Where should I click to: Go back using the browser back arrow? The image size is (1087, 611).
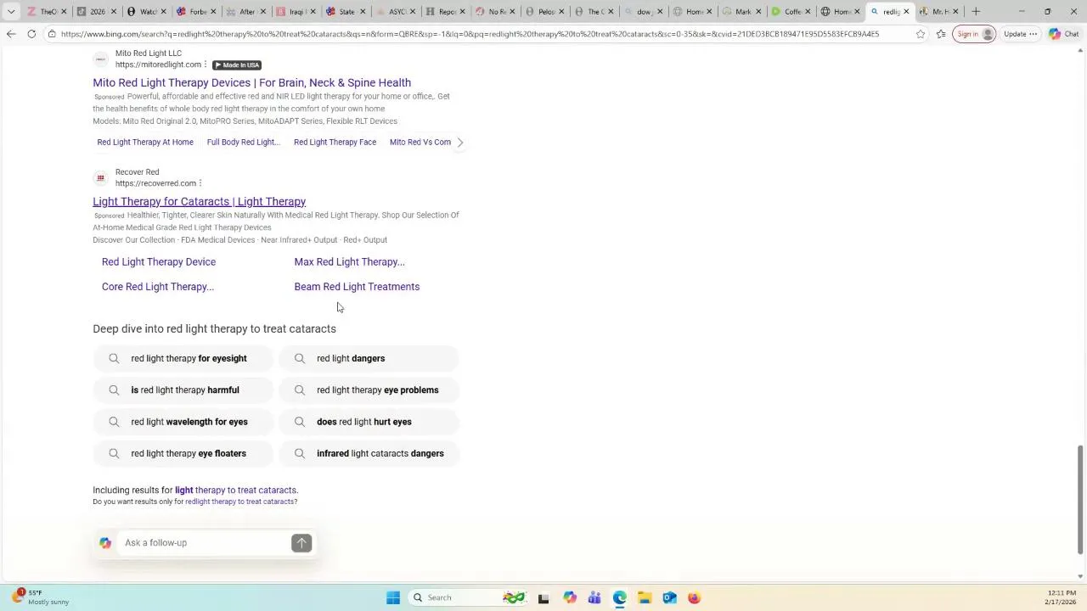click(10, 34)
